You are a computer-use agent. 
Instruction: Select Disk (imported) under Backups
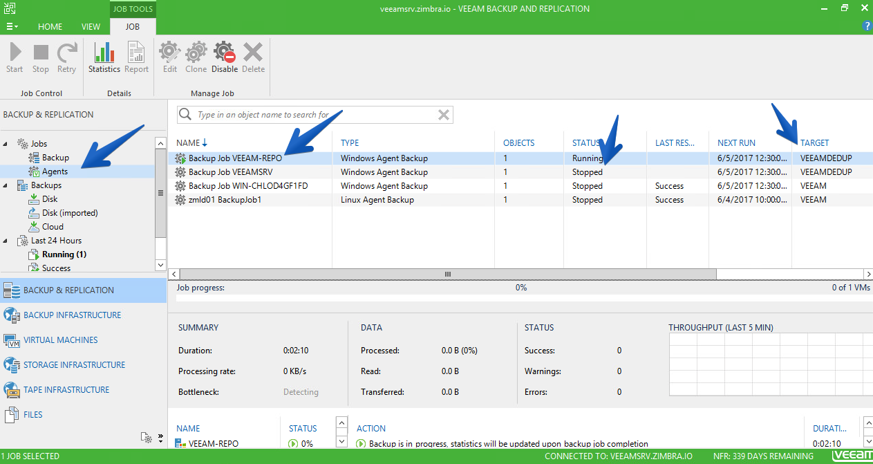[70, 213]
